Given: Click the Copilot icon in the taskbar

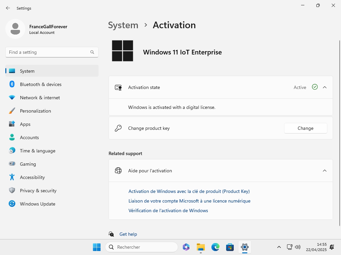Looking at the screenshot, I should 186,247.
